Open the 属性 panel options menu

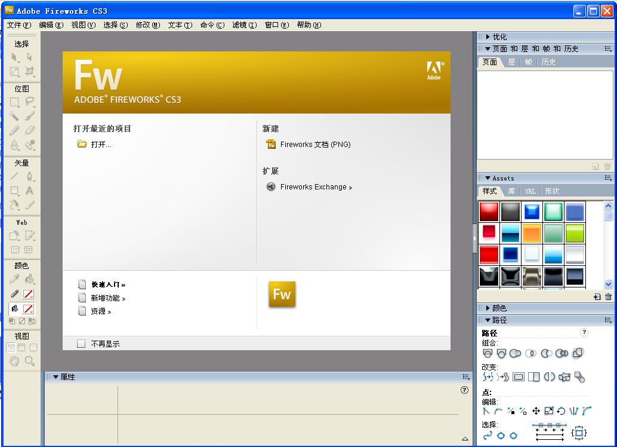click(466, 377)
